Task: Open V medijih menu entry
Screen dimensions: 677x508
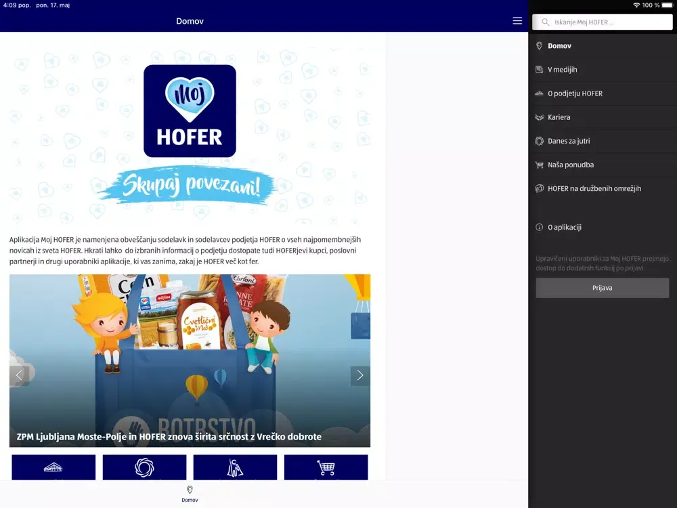Action: pos(603,70)
